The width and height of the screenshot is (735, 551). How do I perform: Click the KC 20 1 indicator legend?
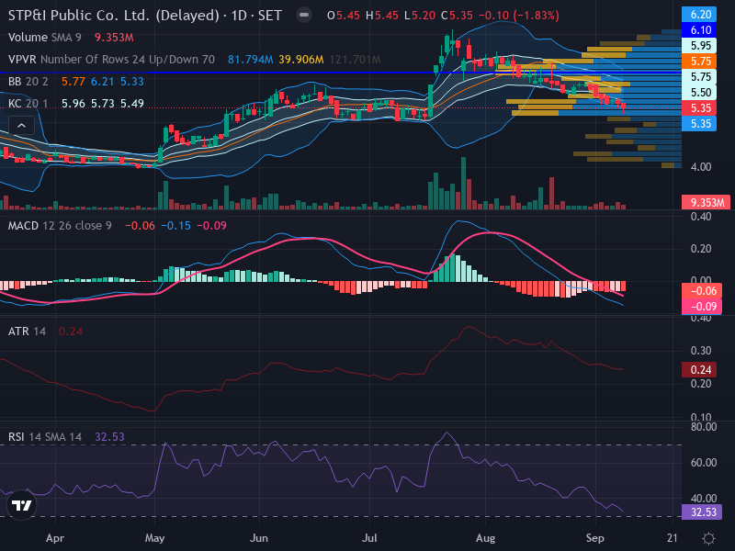coord(28,103)
